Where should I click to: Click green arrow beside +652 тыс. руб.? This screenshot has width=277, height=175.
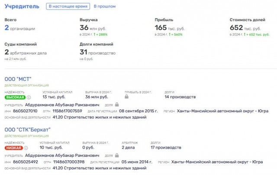click(245, 35)
